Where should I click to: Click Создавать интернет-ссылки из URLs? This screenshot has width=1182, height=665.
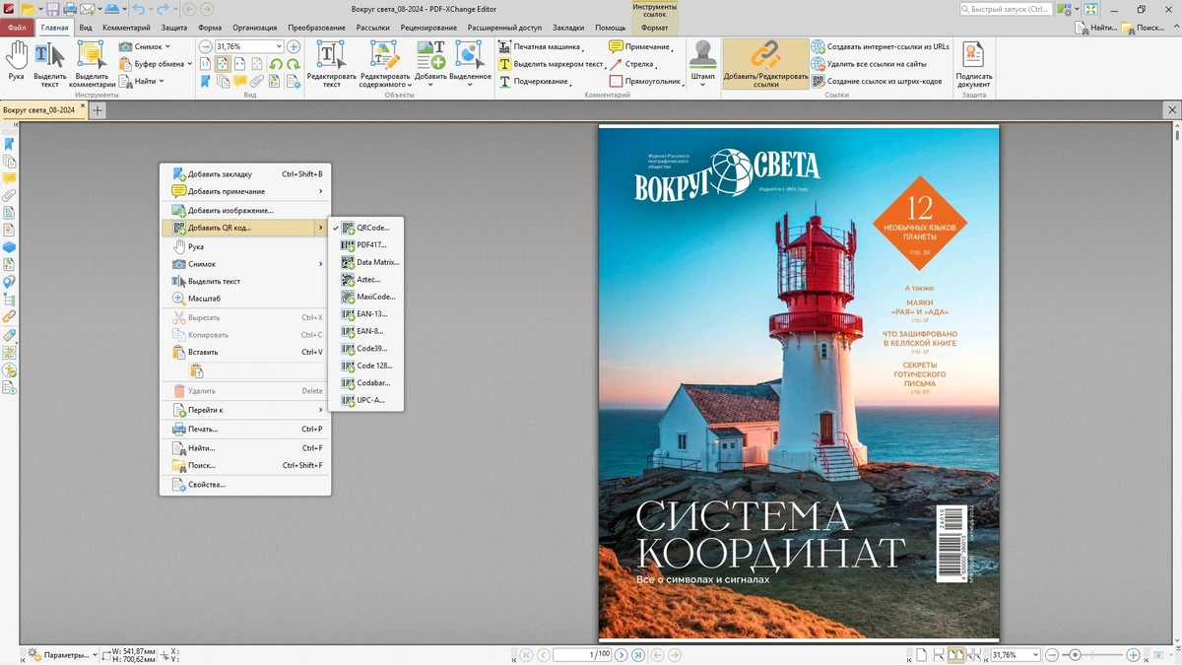point(881,46)
